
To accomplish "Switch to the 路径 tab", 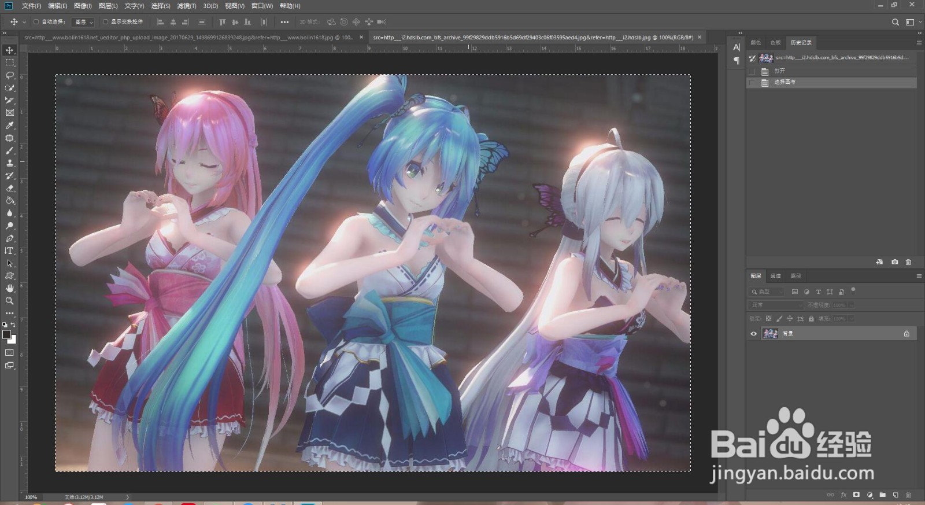I will (x=796, y=276).
